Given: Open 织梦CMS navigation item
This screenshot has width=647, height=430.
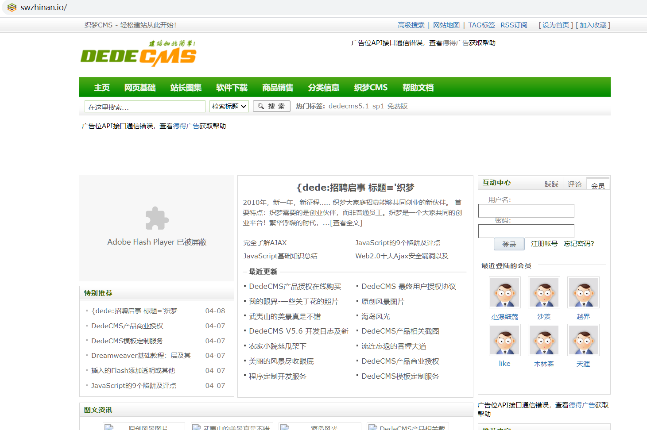Looking at the screenshot, I should 371,88.
